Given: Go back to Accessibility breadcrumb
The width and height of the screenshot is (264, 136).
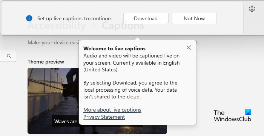Looking at the screenshot, I should (57, 26).
